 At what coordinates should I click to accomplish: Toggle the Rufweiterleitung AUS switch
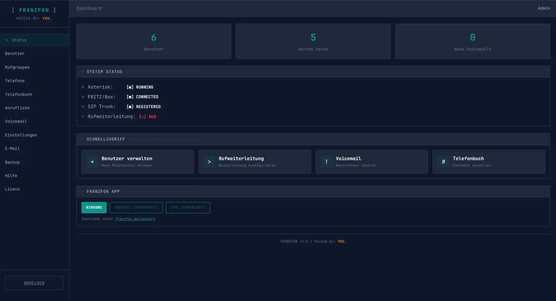point(142,116)
